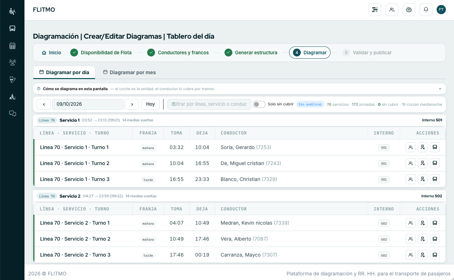Go to the previous day arrow

tap(44, 104)
